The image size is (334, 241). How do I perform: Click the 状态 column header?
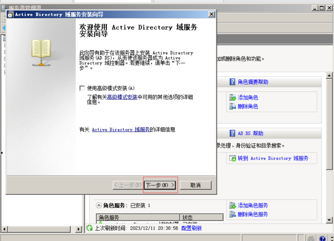click(201, 217)
